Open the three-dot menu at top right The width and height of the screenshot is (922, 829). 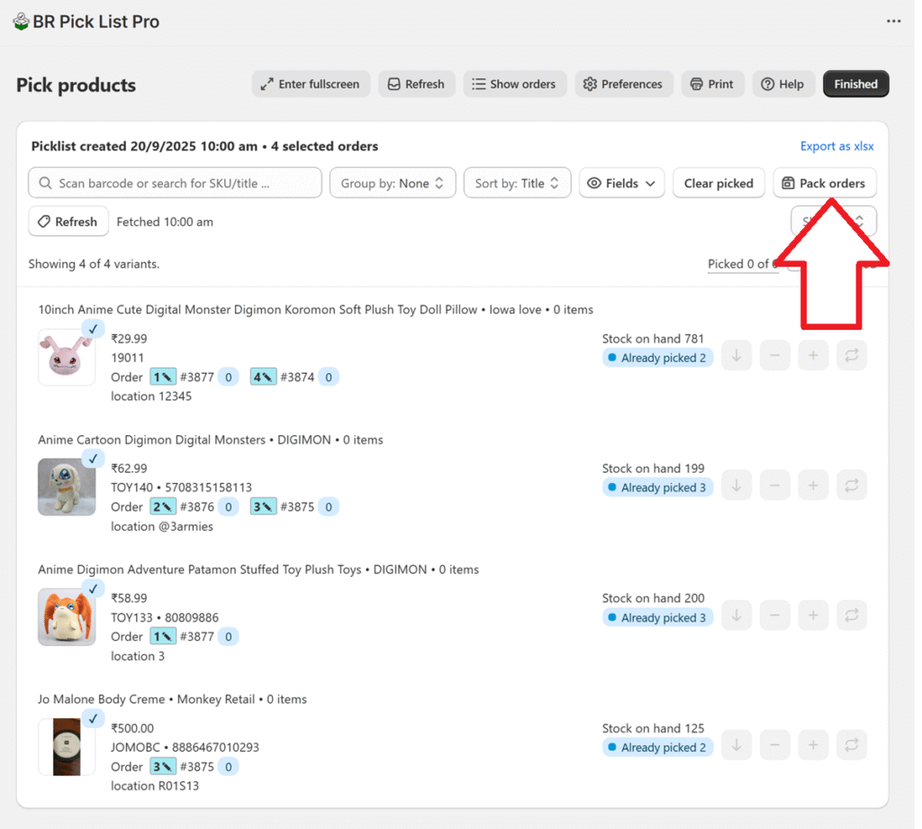coord(893,22)
